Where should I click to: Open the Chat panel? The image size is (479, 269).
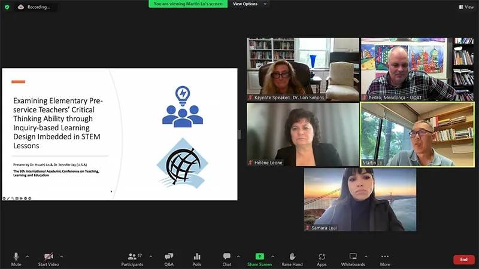227,258
